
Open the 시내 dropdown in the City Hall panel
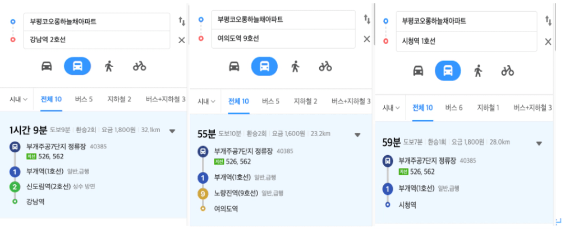click(x=391, y=108)
